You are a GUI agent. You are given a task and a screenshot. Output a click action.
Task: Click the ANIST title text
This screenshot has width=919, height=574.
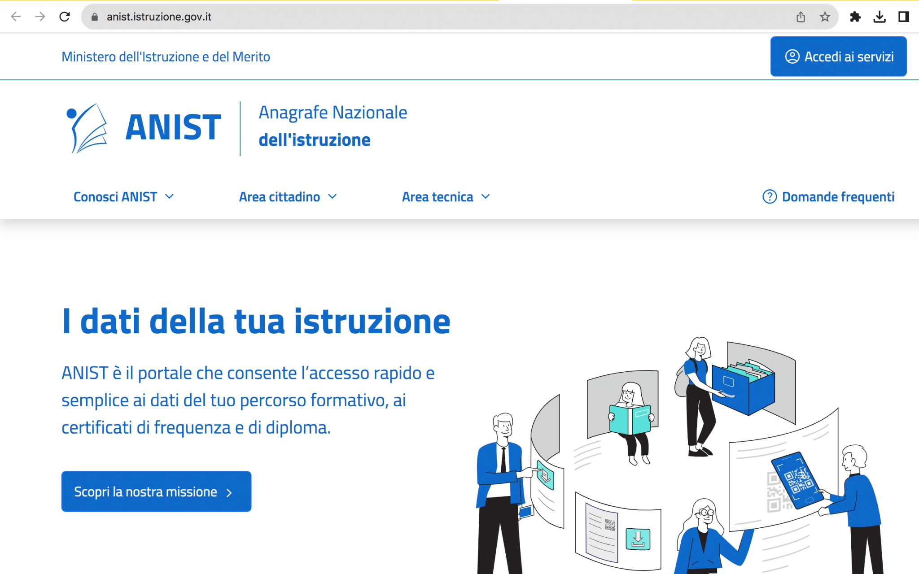coord(173,127)
